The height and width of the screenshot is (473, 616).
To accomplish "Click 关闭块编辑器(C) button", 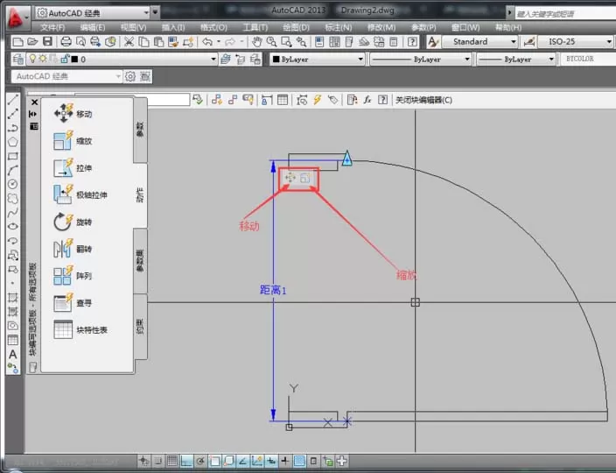I will [423, 100].
